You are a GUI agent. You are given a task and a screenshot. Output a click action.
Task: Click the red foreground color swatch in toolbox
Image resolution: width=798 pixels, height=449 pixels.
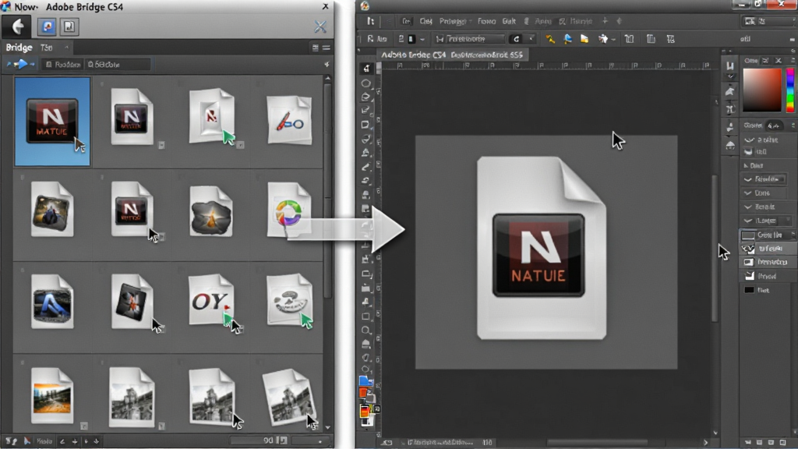(363, 393)
